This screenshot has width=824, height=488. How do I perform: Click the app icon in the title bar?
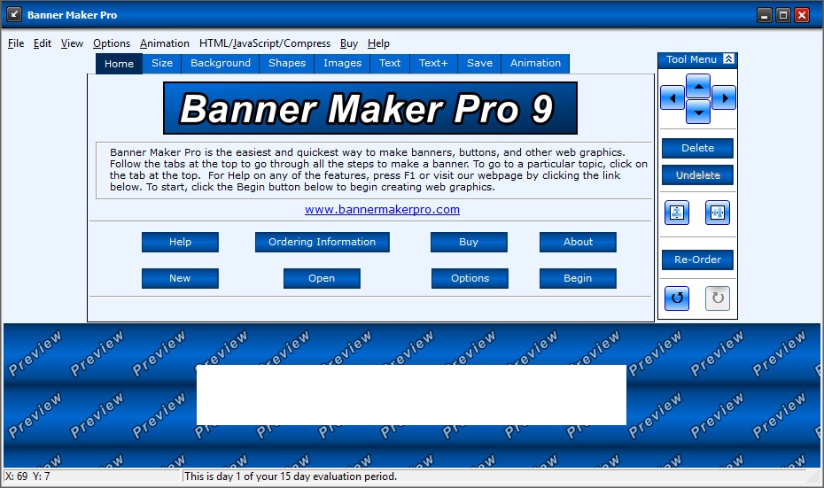click(x=14, y=15)
